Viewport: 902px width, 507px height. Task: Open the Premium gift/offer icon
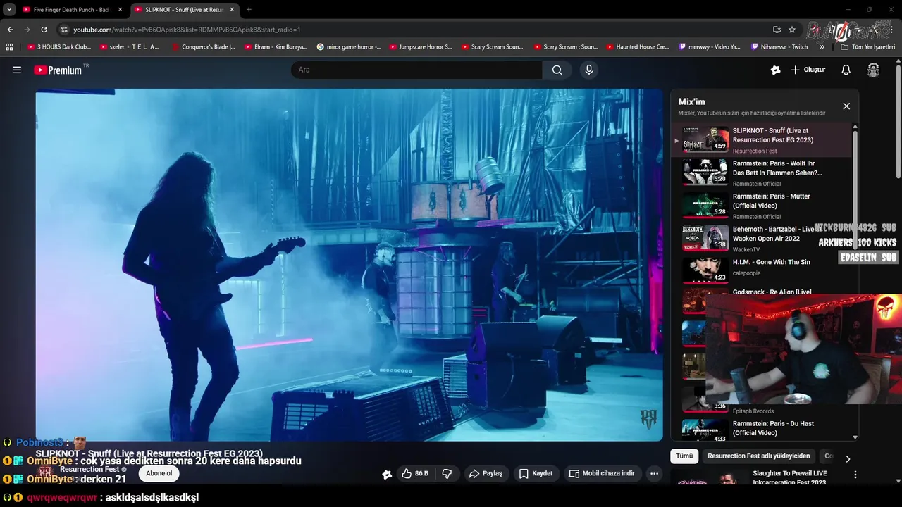pyautogui.click(x=776, y=70)
